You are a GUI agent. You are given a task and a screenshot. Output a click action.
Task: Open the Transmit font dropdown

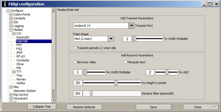pos(132,26)
